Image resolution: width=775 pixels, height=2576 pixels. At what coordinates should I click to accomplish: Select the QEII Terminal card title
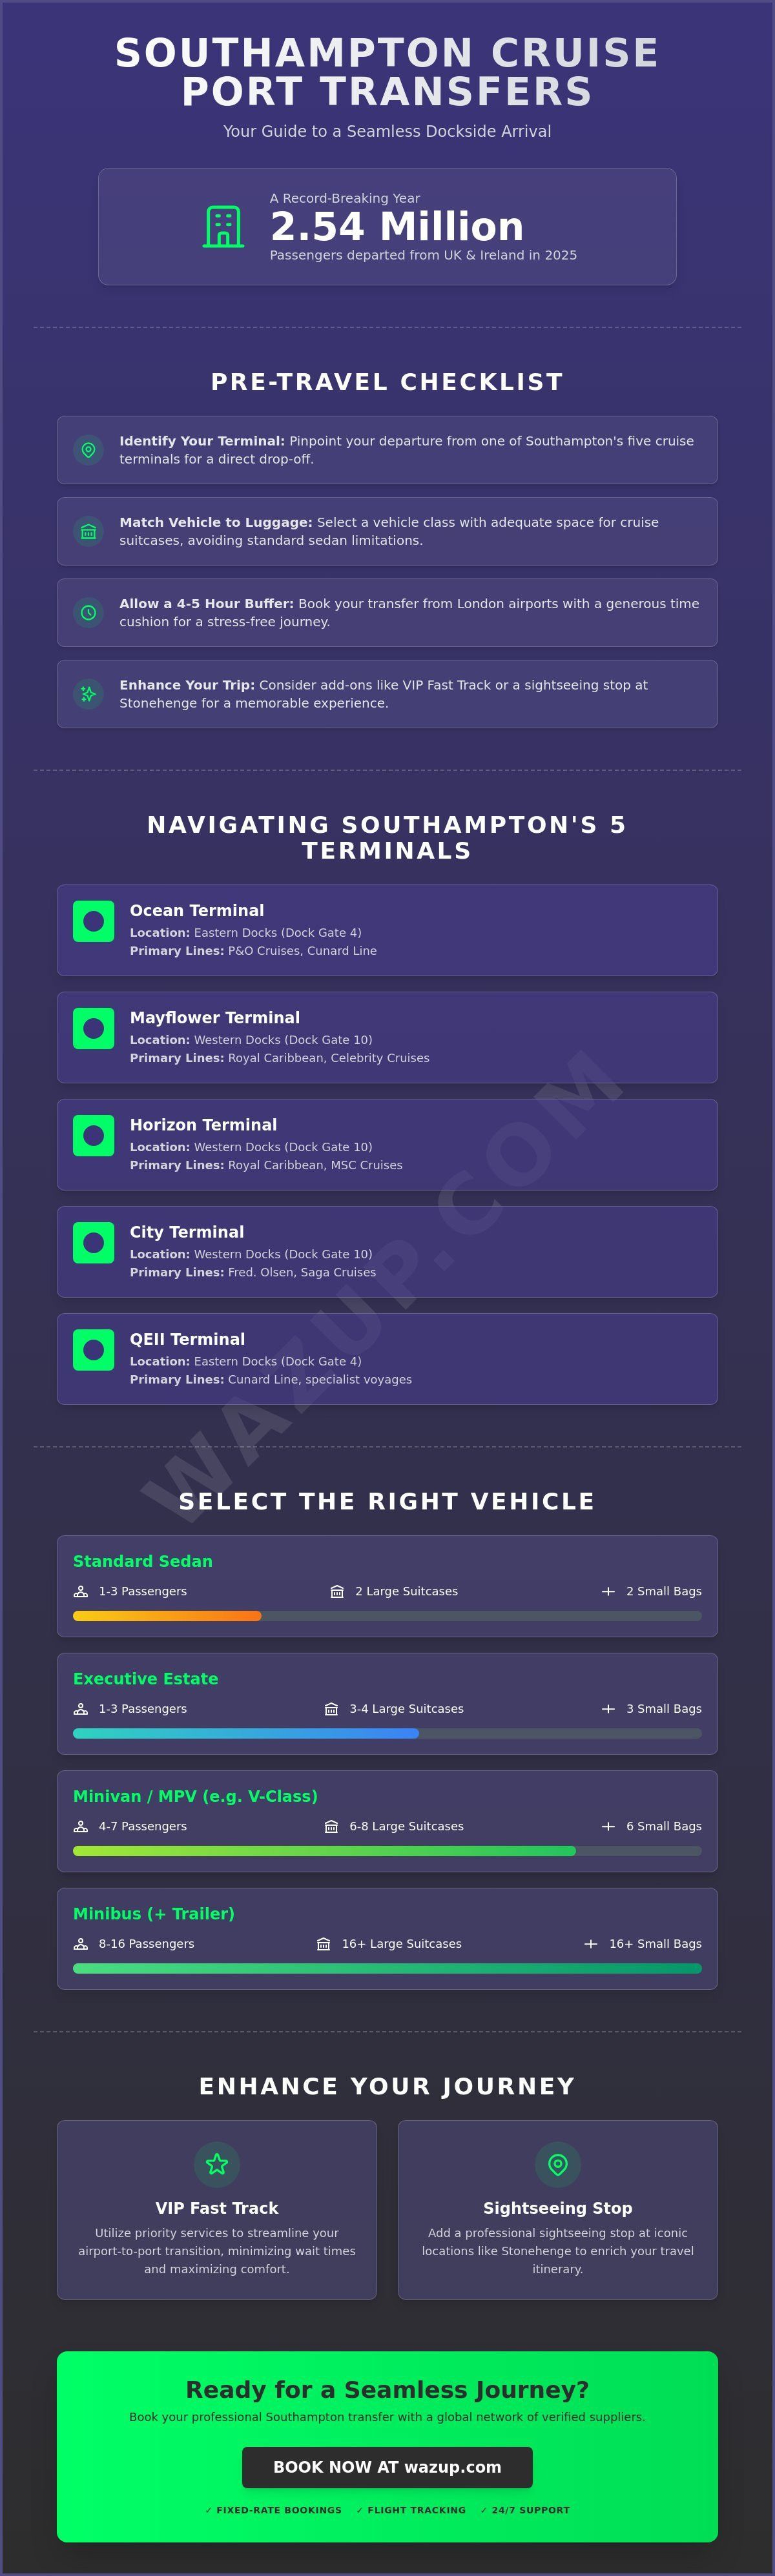click(187, 1339)
